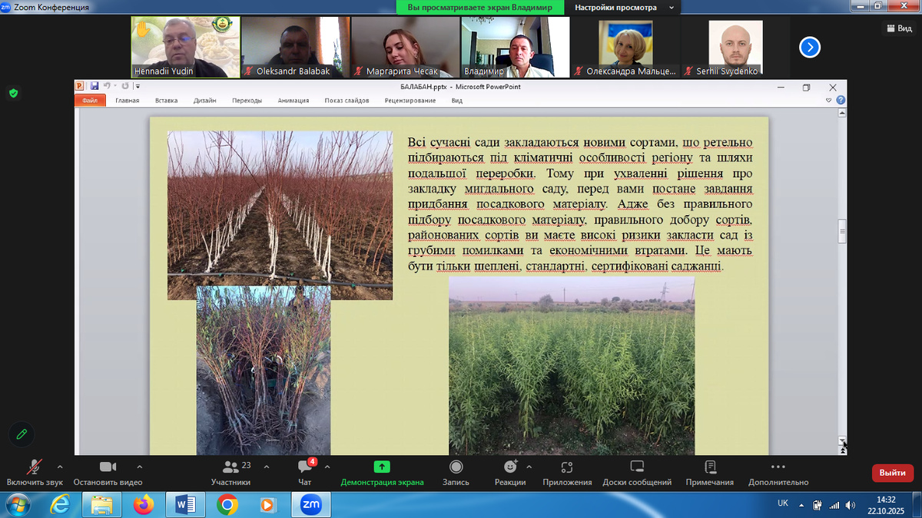
Task: Show next participants with blue arrow
Action: coord(809,48)
